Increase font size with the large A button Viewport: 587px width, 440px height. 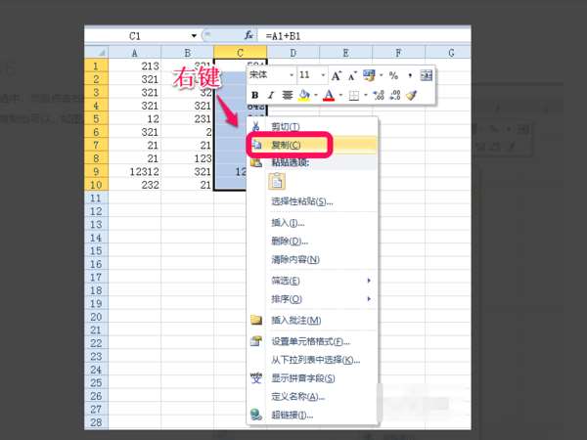pos(336,76)
